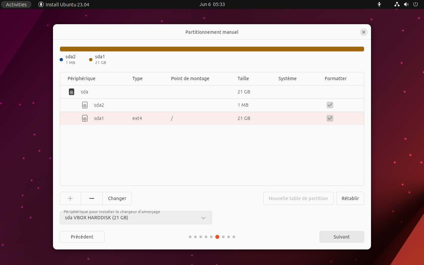
Task: Select the sda device row
Action: coord(212,92)
